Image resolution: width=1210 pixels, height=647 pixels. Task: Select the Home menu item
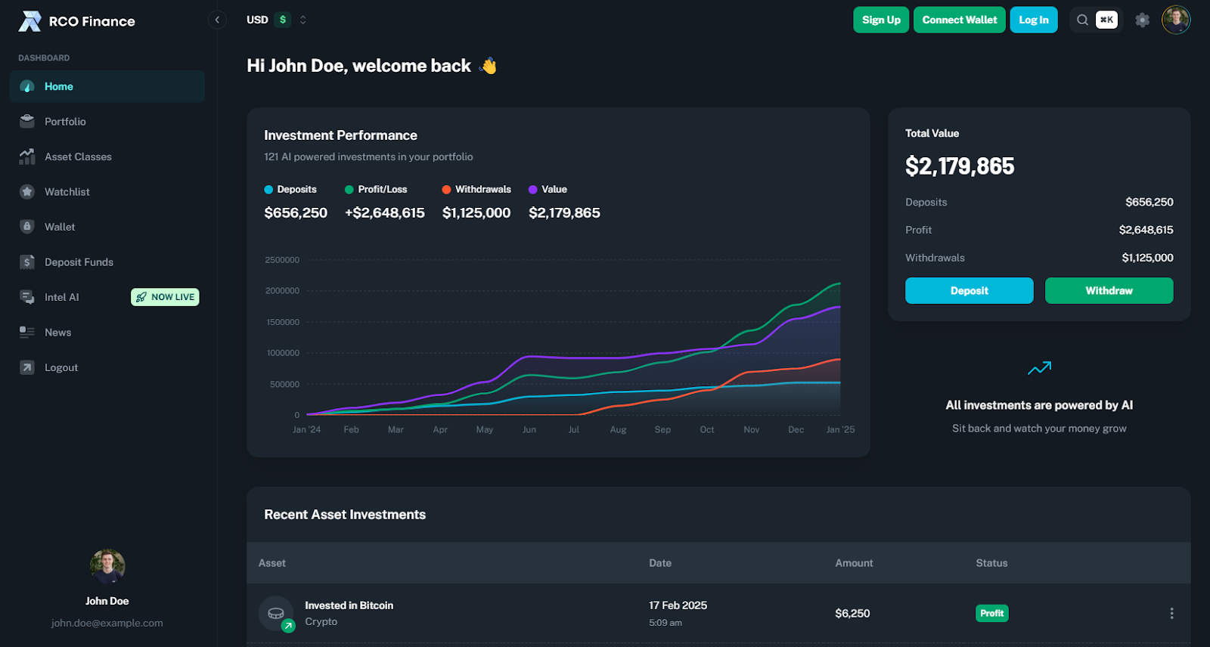107,86
